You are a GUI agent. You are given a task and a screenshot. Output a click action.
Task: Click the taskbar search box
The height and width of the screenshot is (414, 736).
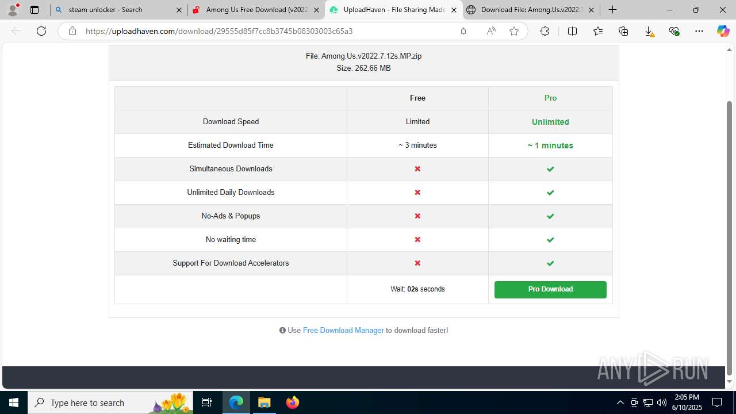(x=110, y=402)
